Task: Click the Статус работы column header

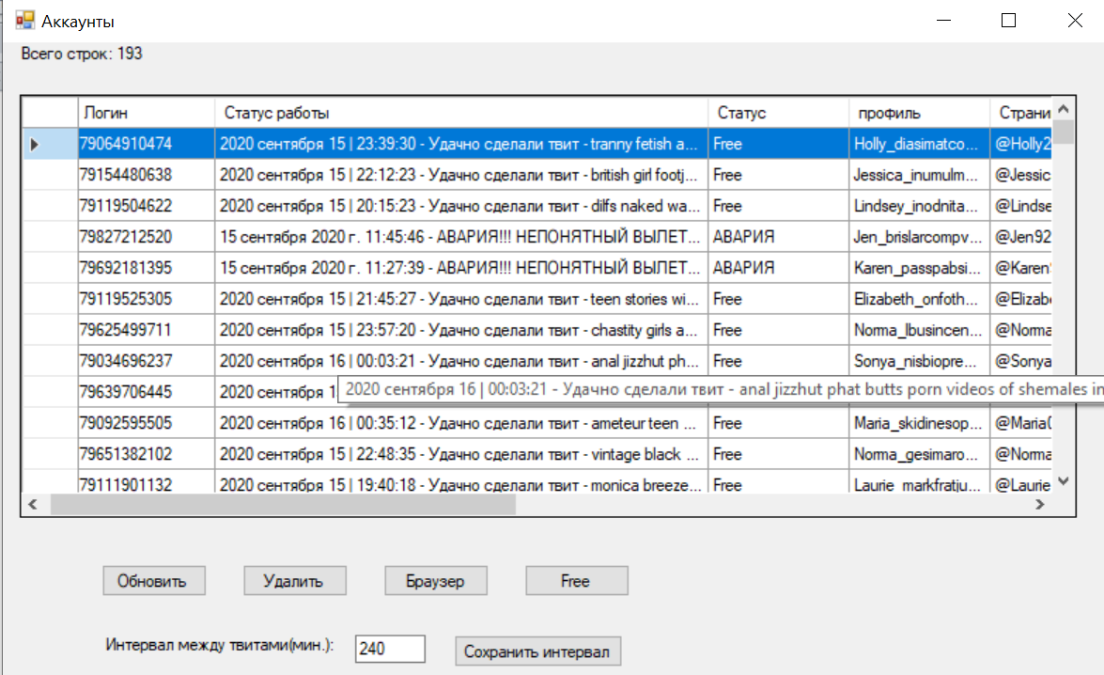Action: click(x=460, y=113)
